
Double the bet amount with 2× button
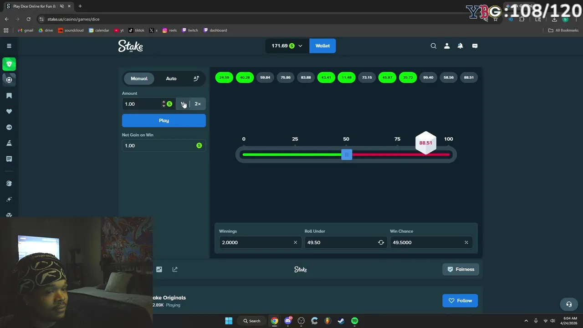198,104
